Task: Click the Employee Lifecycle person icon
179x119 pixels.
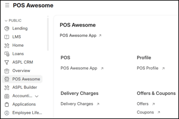Action: 7,113
